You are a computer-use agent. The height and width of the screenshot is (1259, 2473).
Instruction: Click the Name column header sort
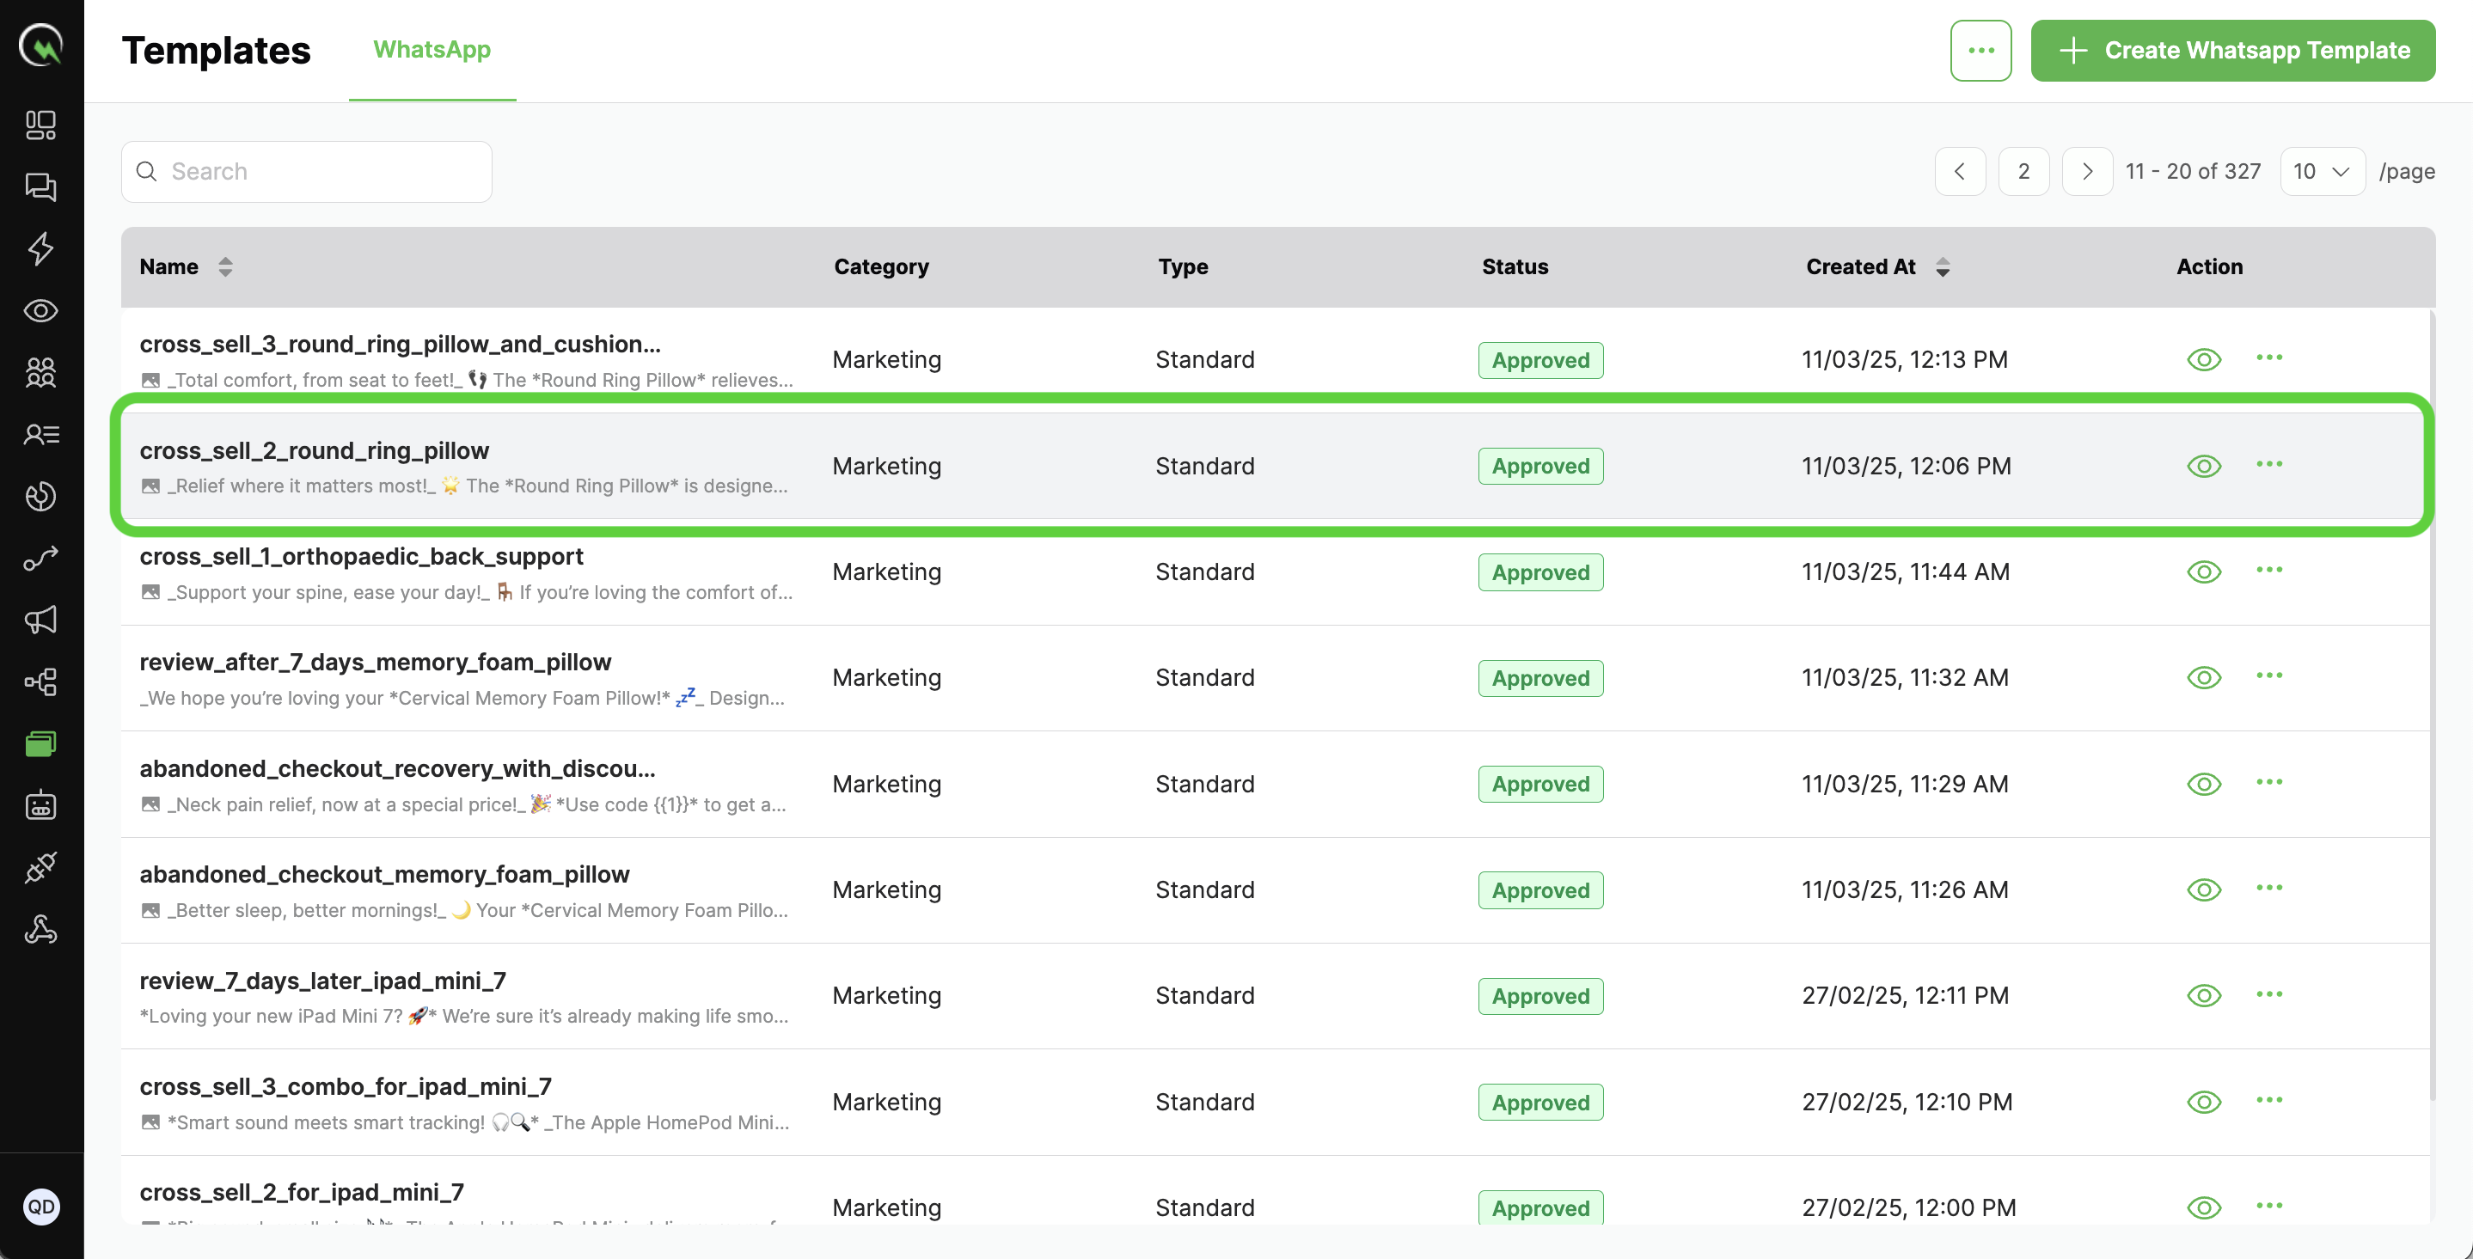tap(224, 266)
